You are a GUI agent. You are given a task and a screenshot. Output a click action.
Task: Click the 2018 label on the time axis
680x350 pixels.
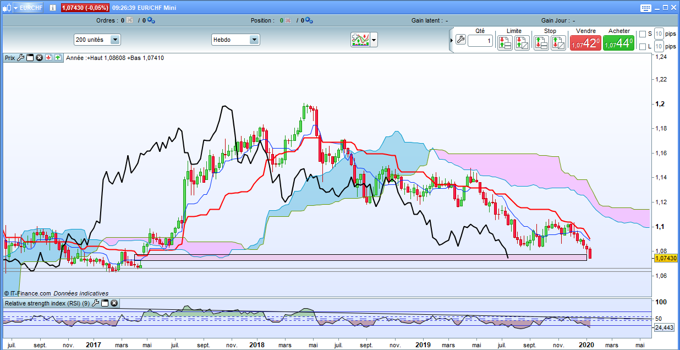pos(256,345)
